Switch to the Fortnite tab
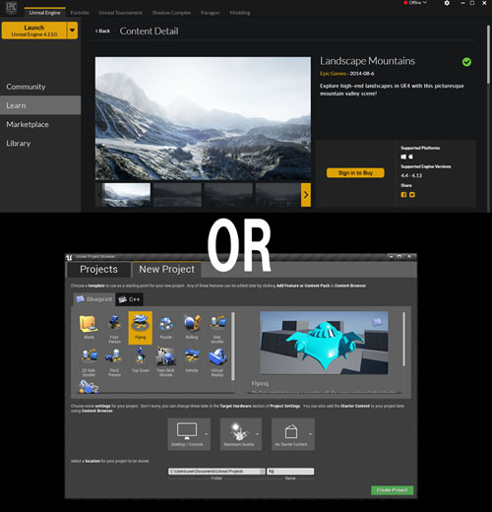The width and height of the screenshot is (492, 512). 80,13
